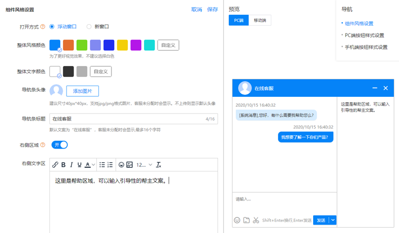Insert a numbered list in the editor

[x=110, y=165]
